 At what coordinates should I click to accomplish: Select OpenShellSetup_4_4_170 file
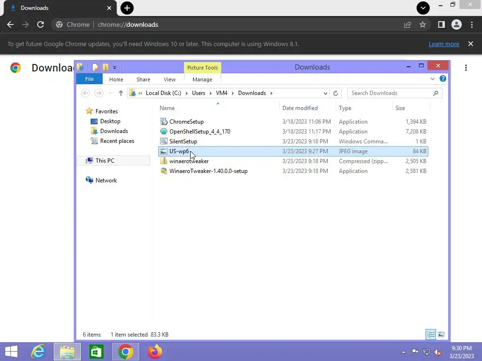click(293, 132)
